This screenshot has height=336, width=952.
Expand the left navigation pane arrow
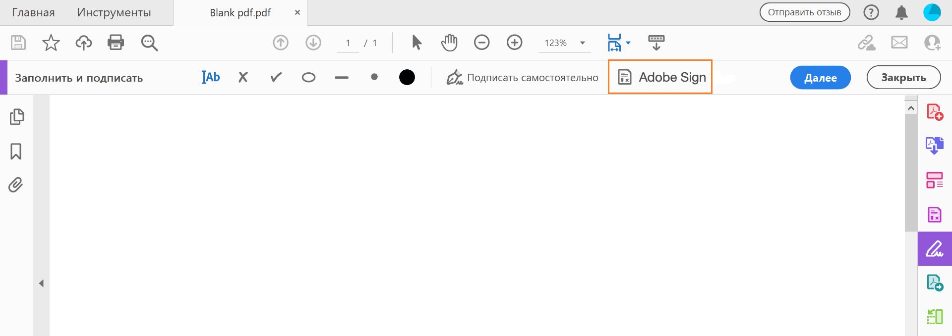pyautogui.click(x=42, y=284)
